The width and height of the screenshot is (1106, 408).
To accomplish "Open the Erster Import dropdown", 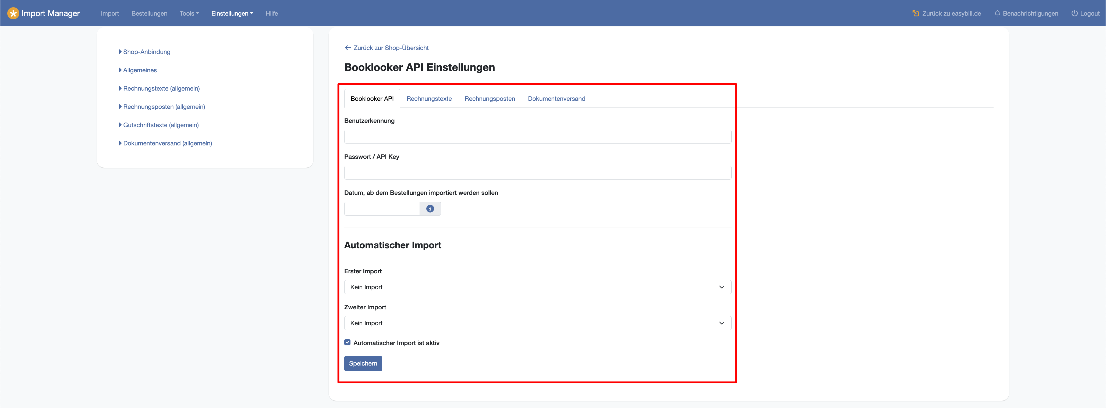I will (537, 287).
